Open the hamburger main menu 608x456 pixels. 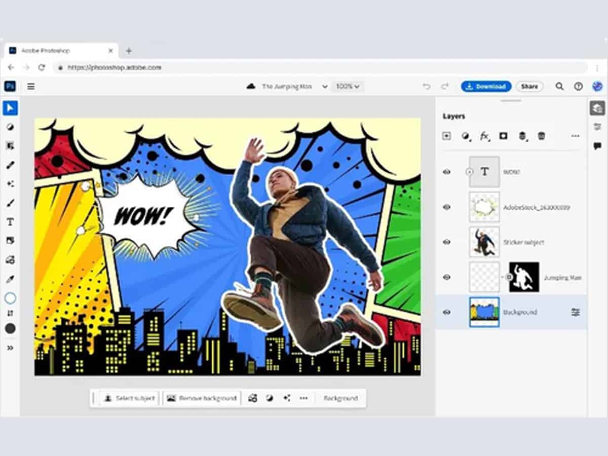[31, 86]
